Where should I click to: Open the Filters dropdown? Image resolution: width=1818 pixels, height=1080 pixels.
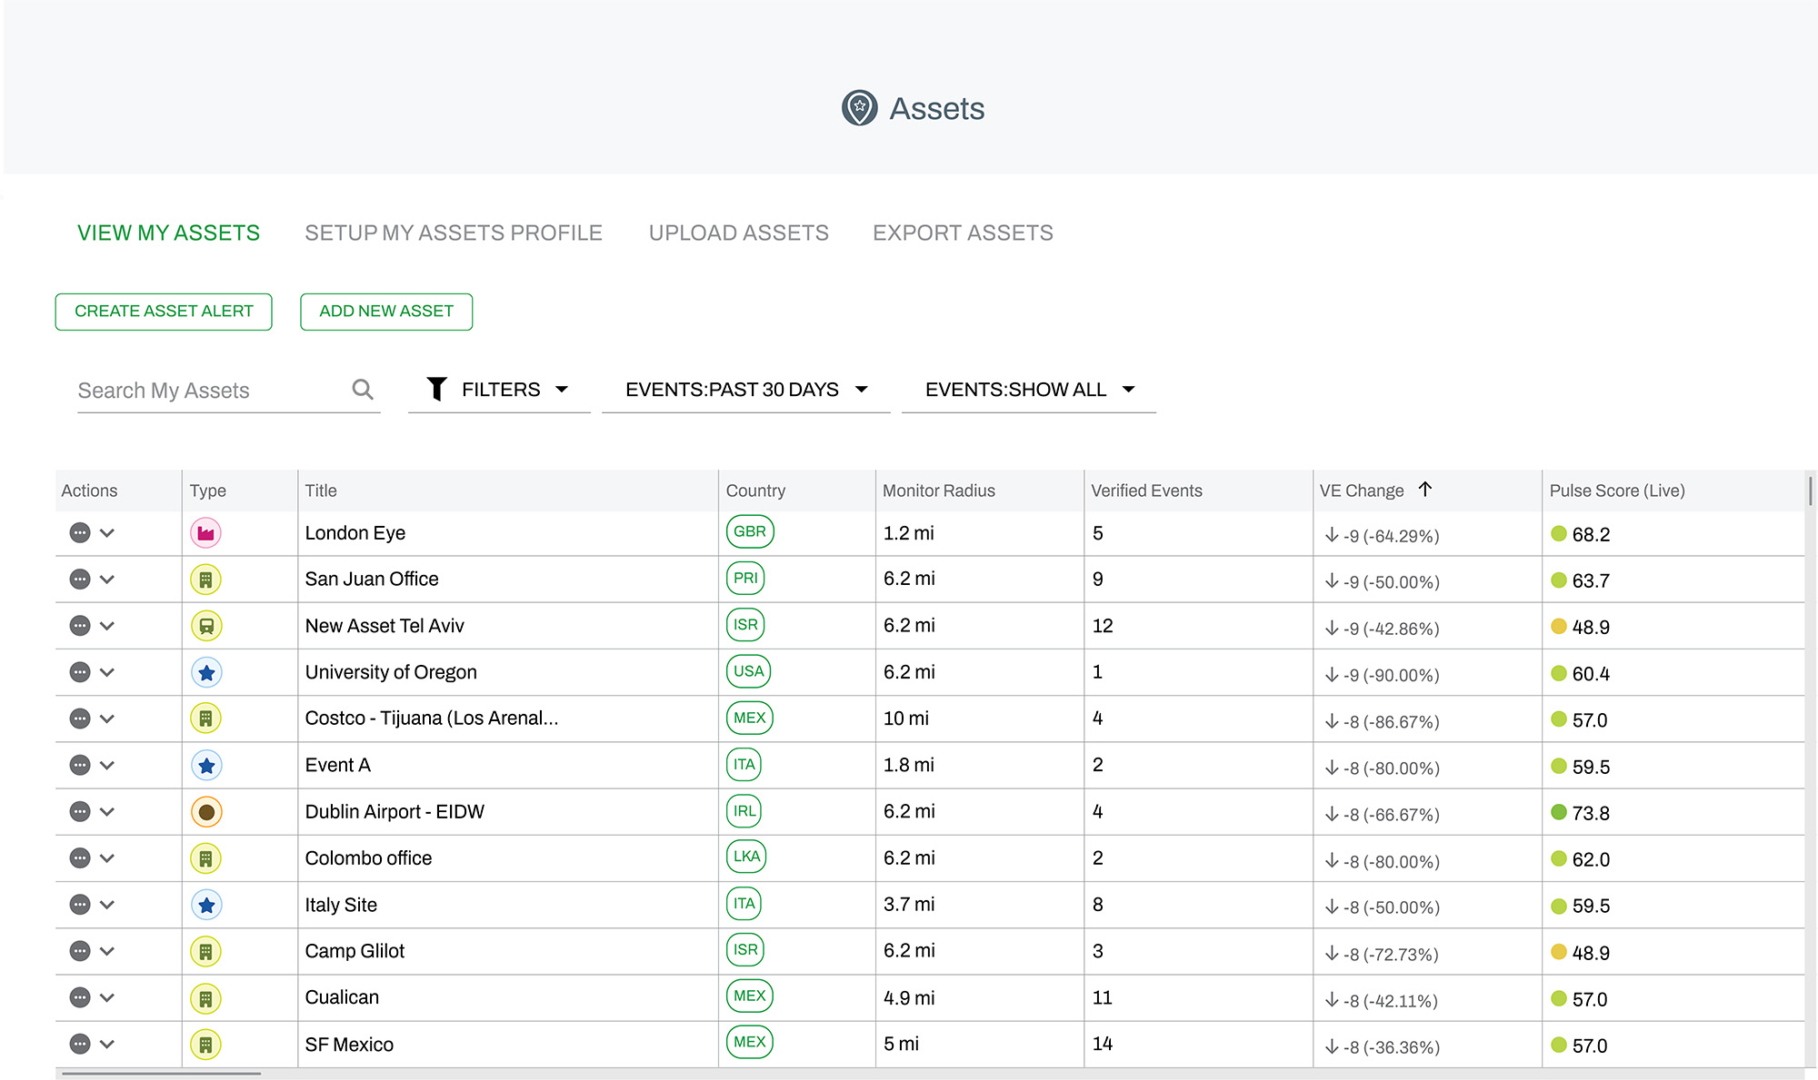point(499,390)
